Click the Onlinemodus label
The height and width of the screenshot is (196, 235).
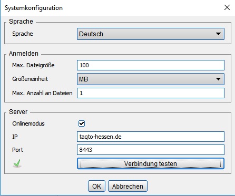pyautogui.click(x=28, y=123)
